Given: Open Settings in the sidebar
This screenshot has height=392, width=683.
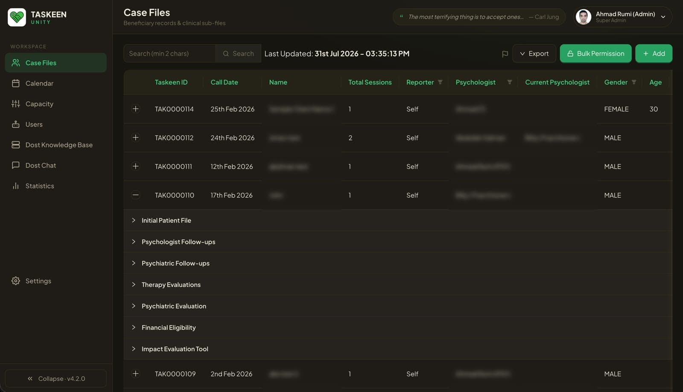Looking at the screenshot, I should [56, 281].
